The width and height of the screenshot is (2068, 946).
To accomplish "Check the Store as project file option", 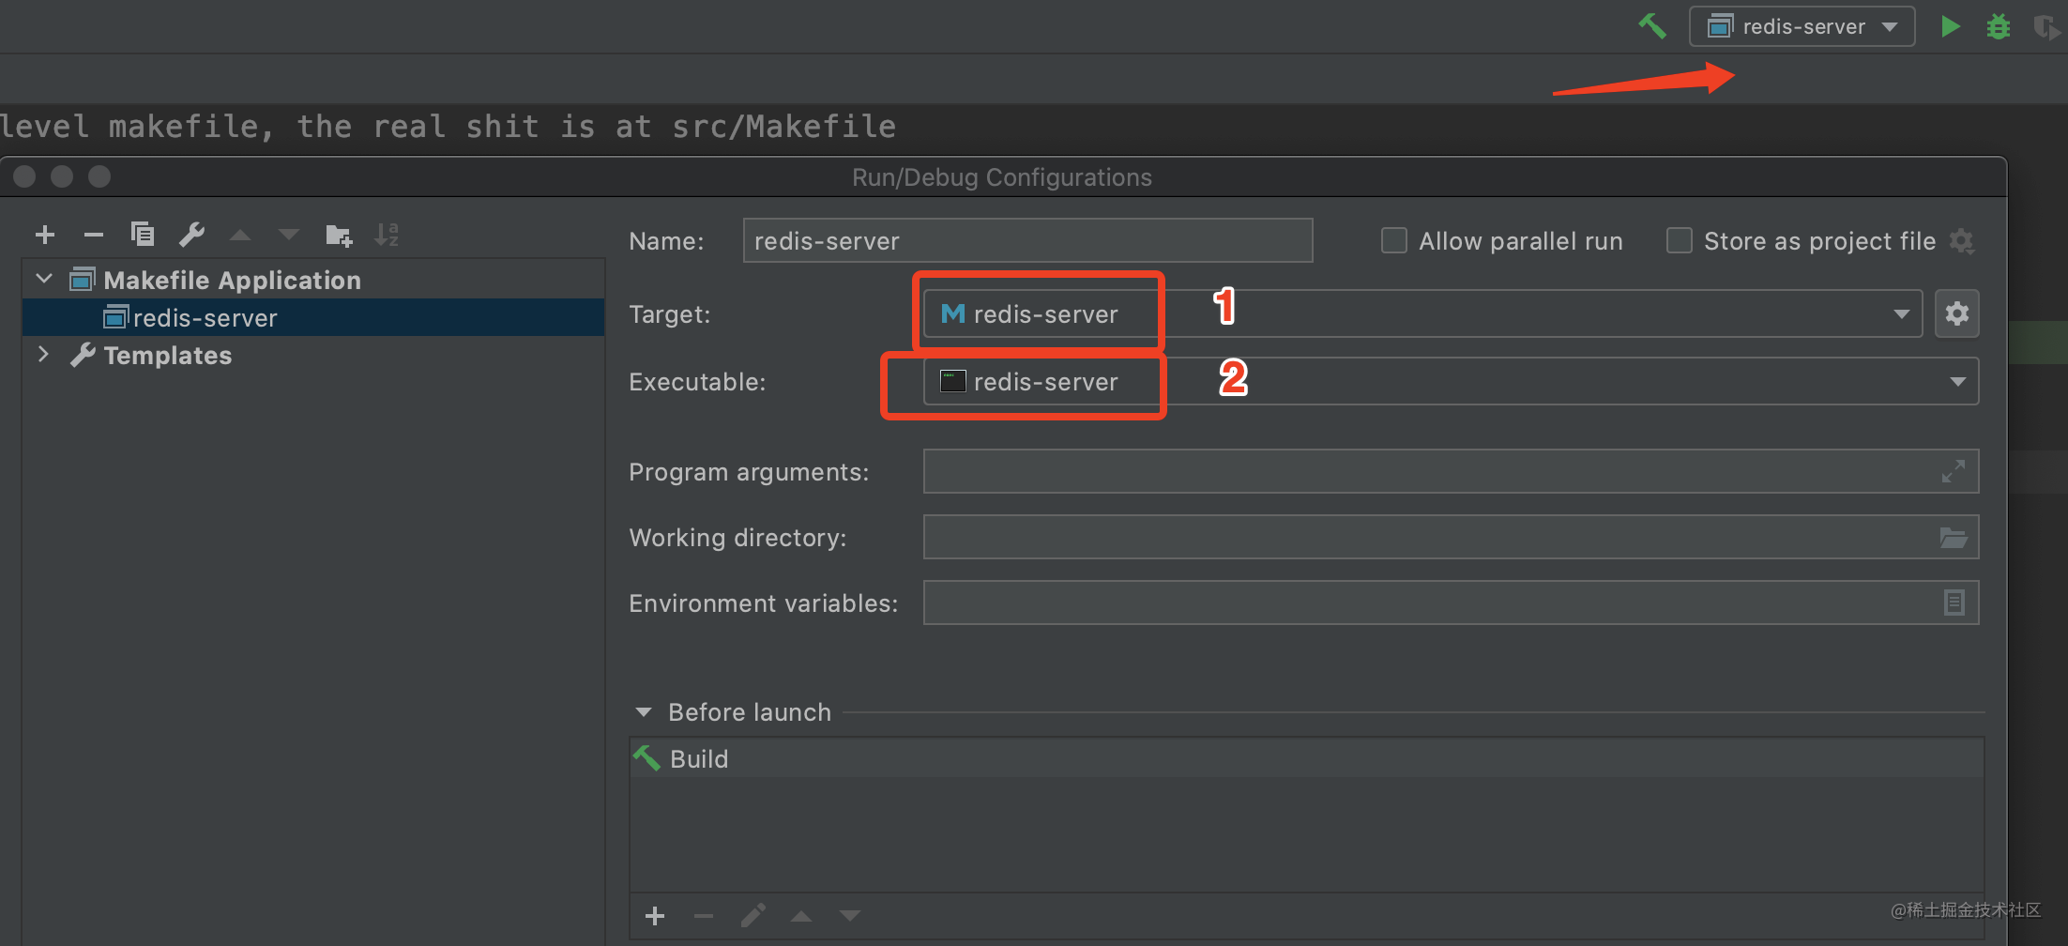I will (x=1680, y=240).
